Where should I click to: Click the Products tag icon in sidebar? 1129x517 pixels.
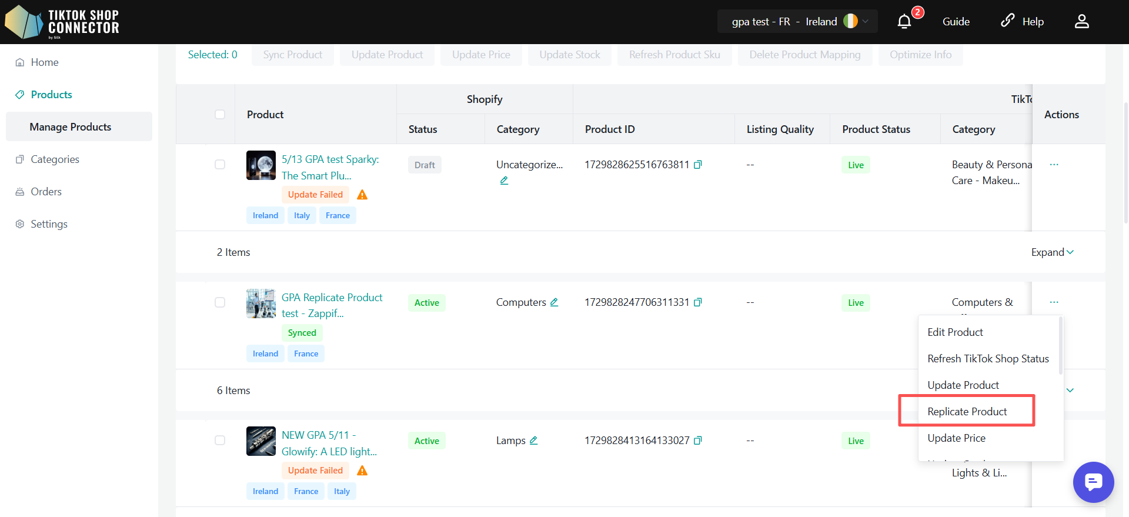20,95
